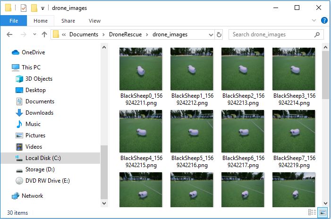Open the File ribbon tab
Image resolution: width=331 pixels, height=219 pixels.
tap(14, 21)
